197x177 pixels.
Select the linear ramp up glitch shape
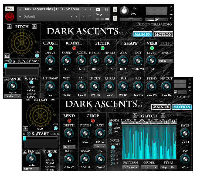[x=124, y=121]
